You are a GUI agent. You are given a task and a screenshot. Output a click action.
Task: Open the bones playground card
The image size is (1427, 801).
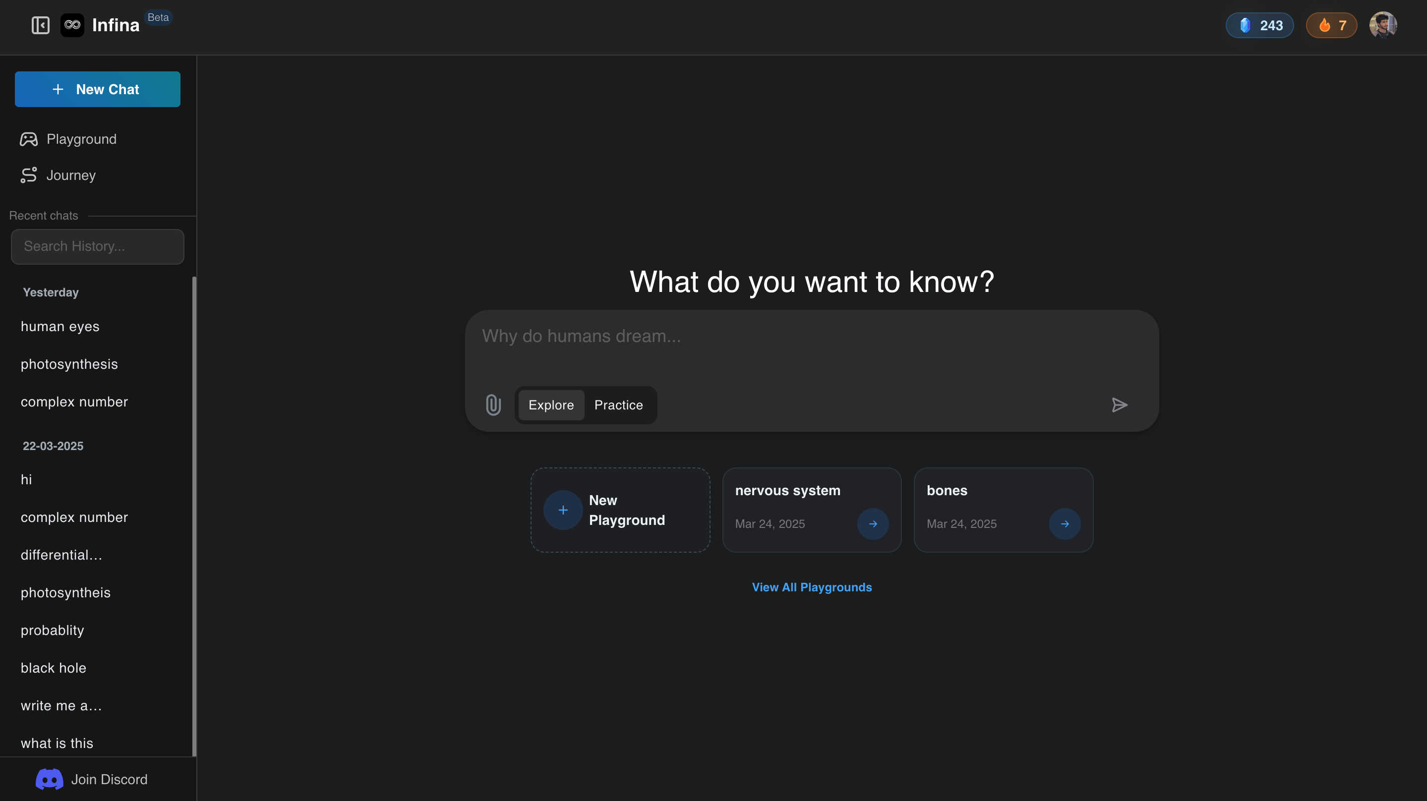point(1003,510)
